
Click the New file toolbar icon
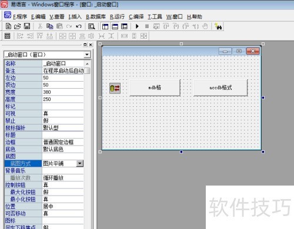click(8, 26)
